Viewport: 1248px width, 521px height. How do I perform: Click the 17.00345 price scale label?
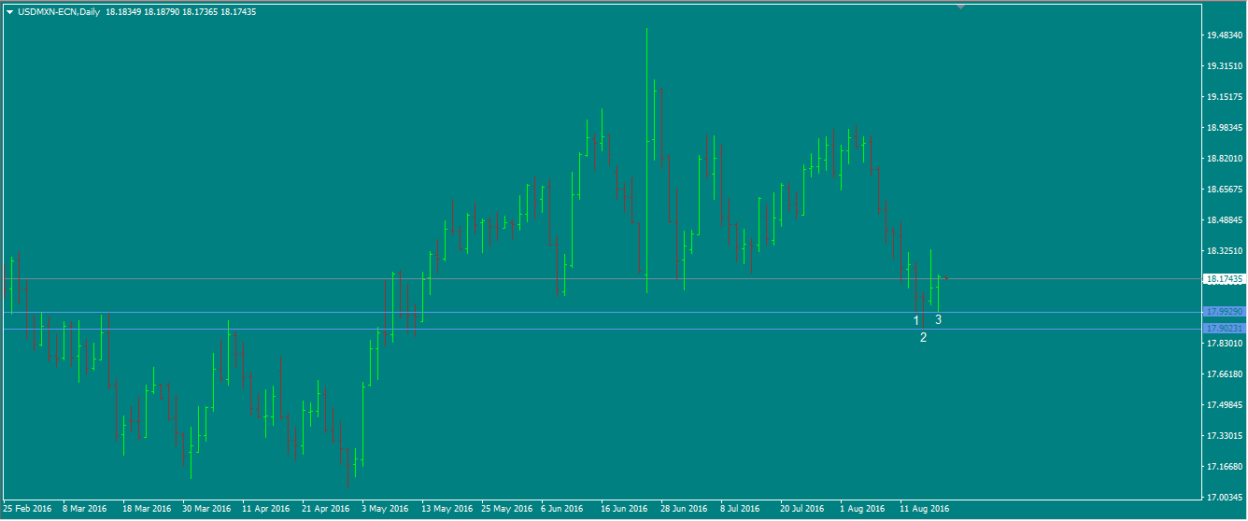(1225, 498)
